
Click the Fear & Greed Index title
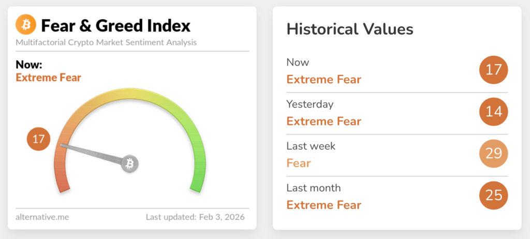(x=115, y=25)
